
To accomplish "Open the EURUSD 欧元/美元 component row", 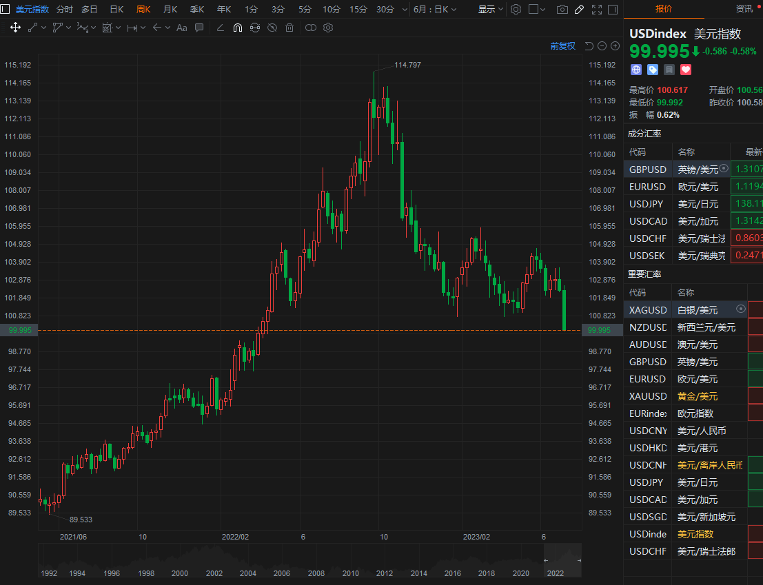I will click(693, 187).
